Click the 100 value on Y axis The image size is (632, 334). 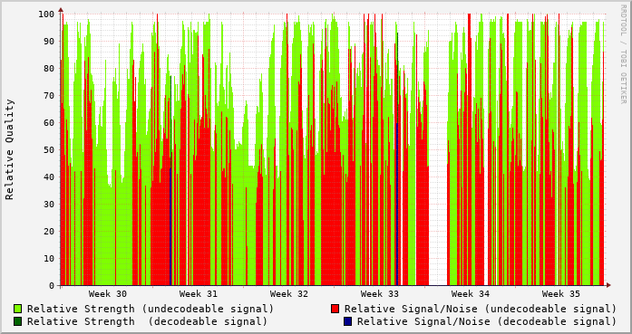click(x=46, y=14)
